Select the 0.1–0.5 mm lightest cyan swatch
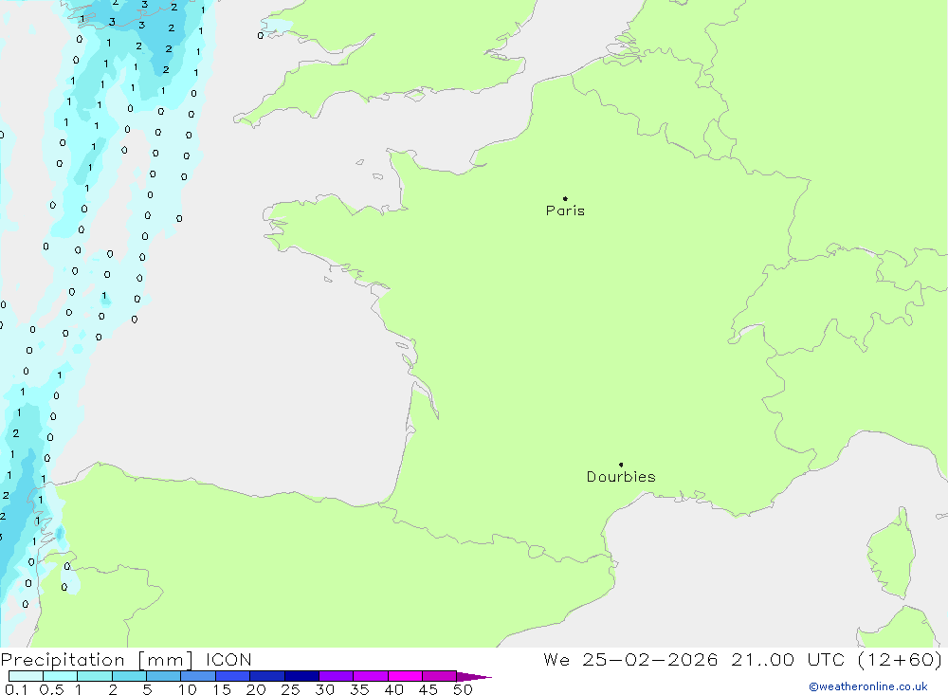Viewport: 948px width, 695px height. point(26,676)
